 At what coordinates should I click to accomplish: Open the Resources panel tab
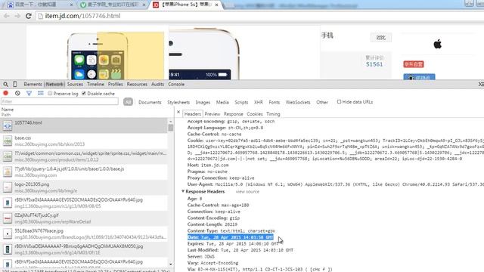click(137, 84)
